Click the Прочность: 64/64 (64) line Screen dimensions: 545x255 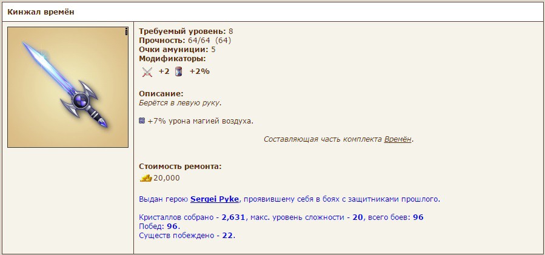[x=185, y=41]
